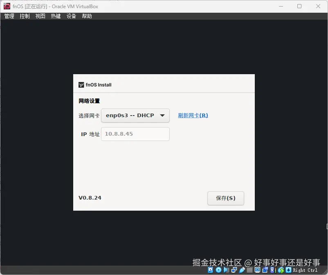Click the 选择网卡 label

[x=89, y=116]
